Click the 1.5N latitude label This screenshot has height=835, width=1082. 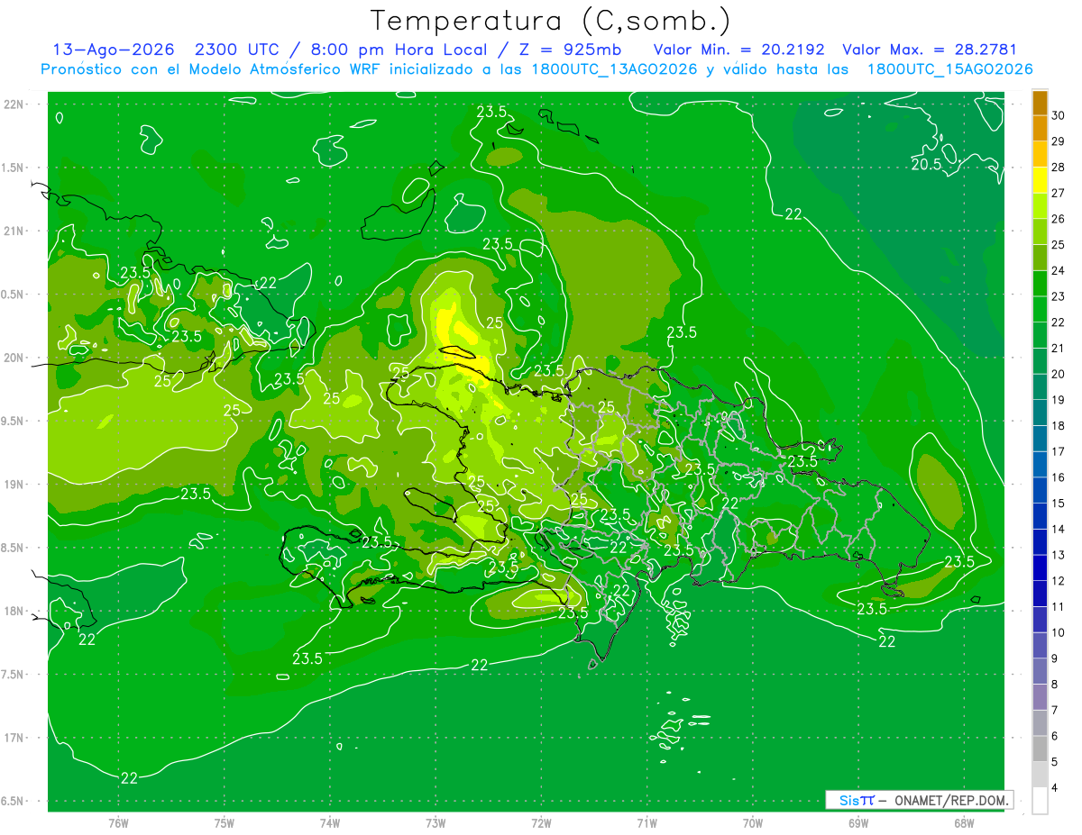[x=14, y=168]
